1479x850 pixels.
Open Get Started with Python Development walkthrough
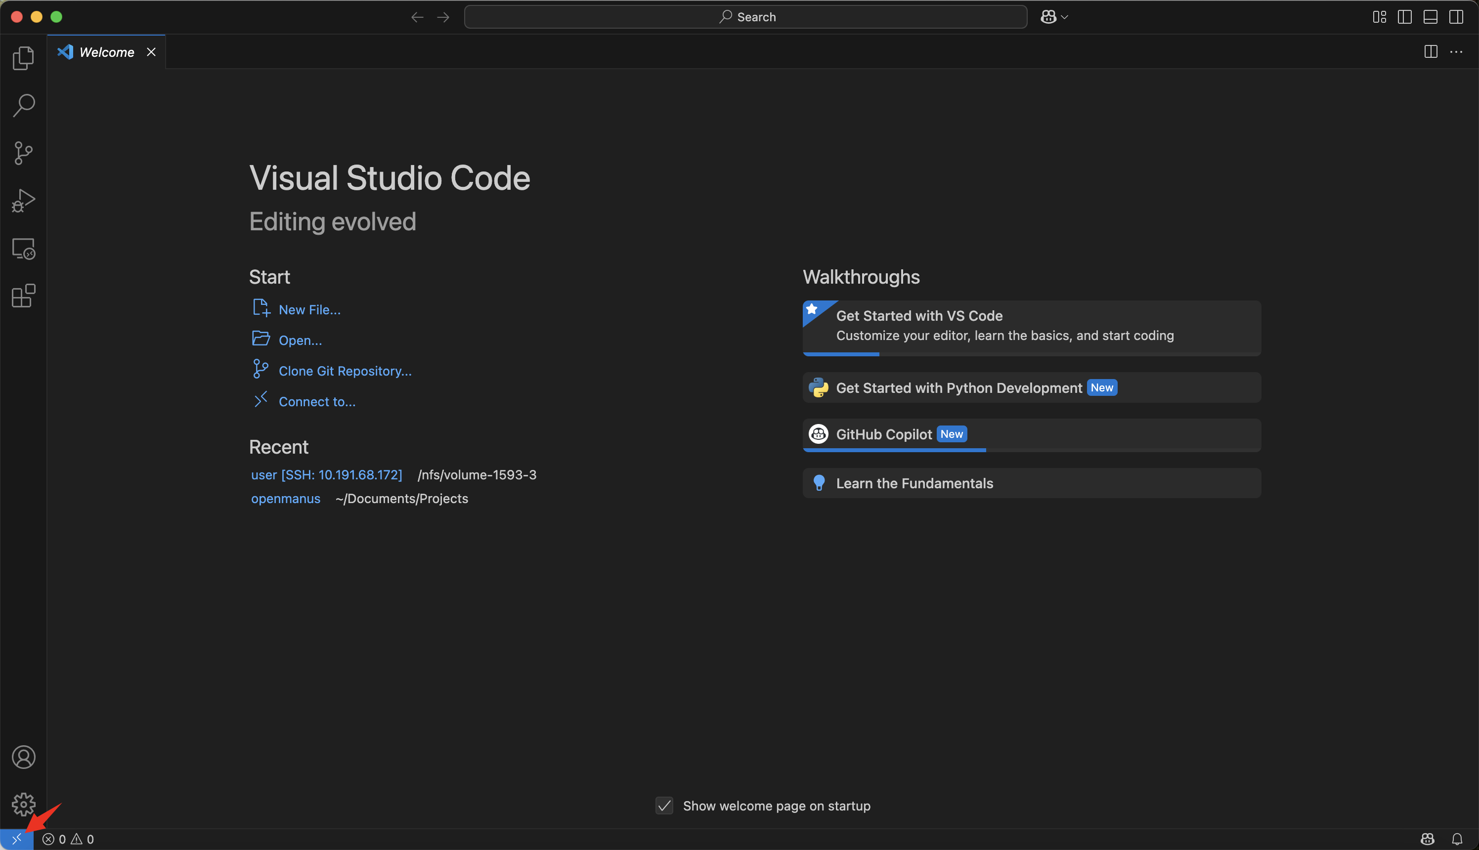point(1032,387)
